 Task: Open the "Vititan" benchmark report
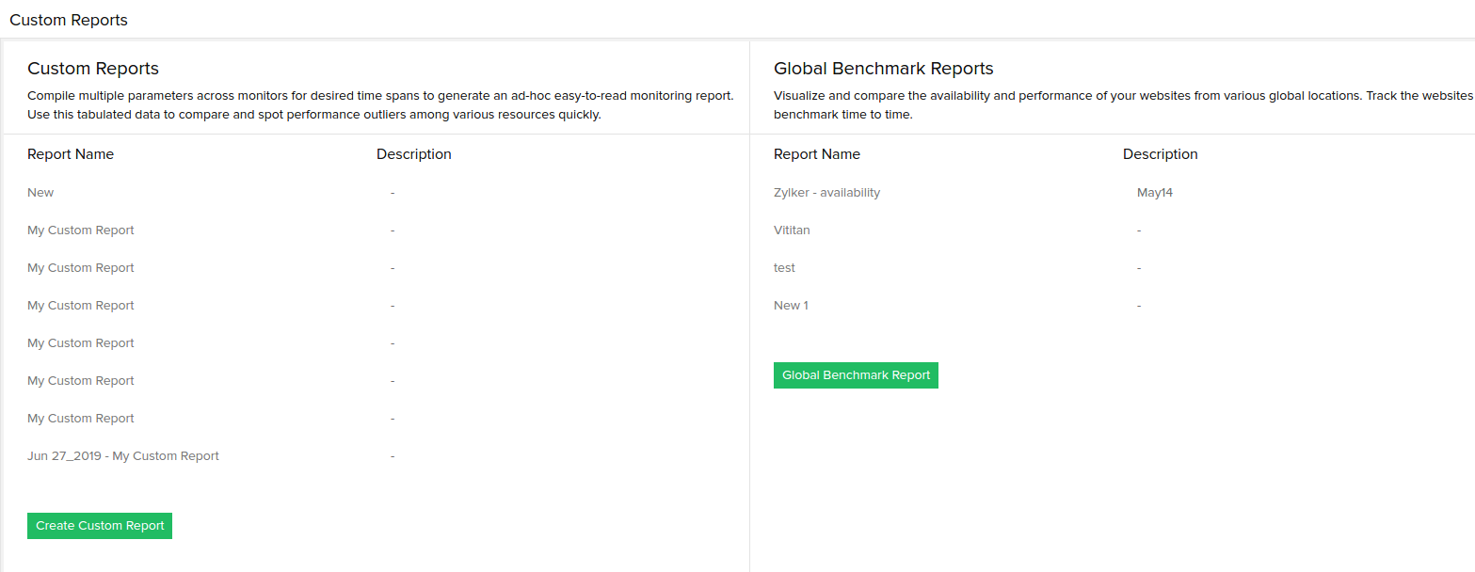point(792,230)
